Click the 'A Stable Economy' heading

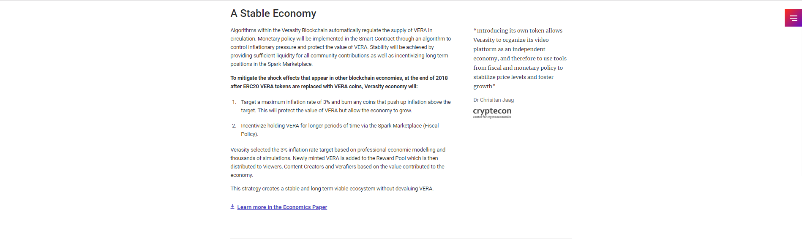coord(273,14)
